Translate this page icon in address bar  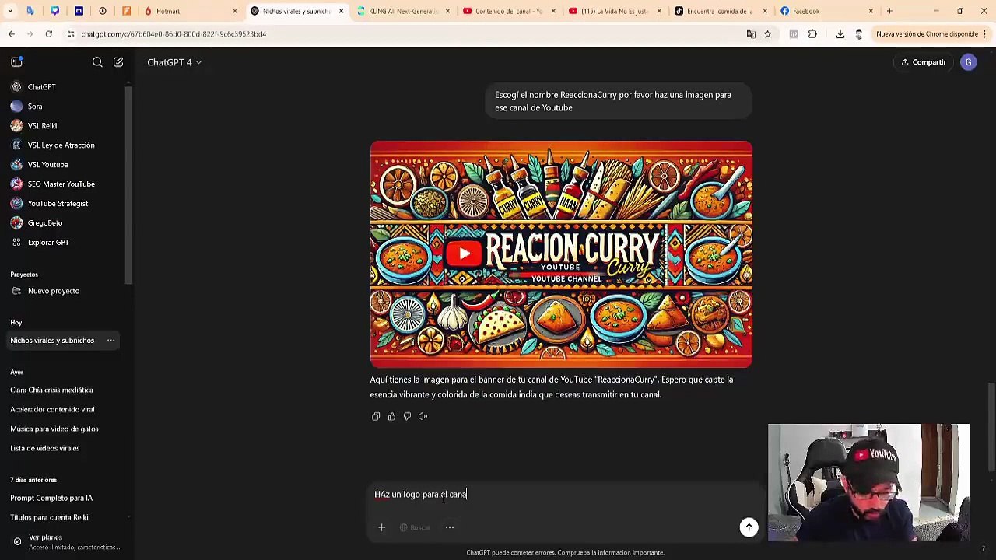click(751, 34)
